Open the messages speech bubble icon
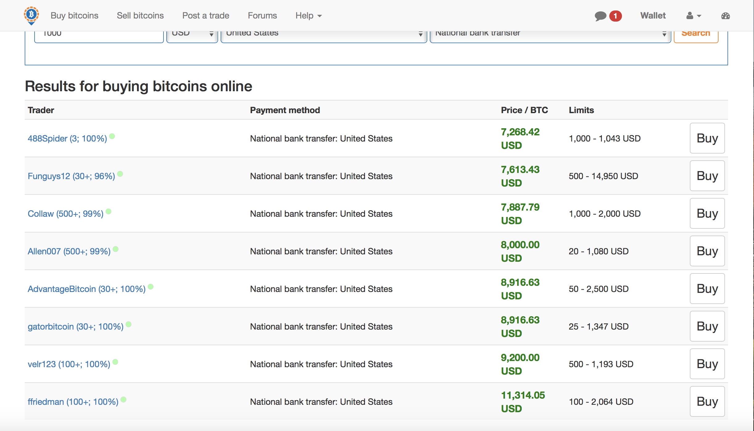 600,16
